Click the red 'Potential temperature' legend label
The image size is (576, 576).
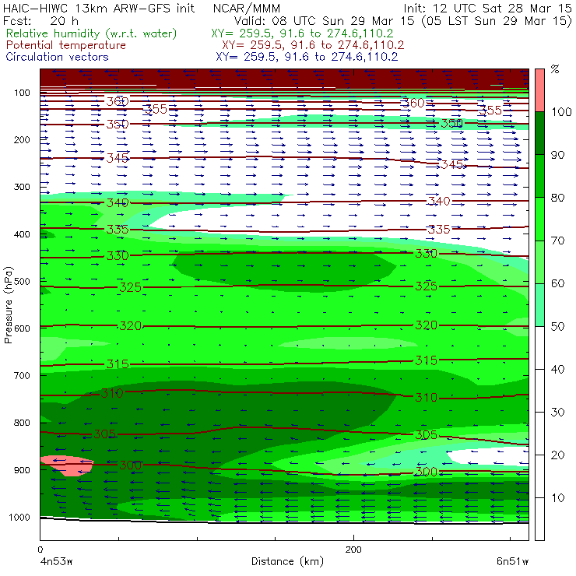(66, 46)
